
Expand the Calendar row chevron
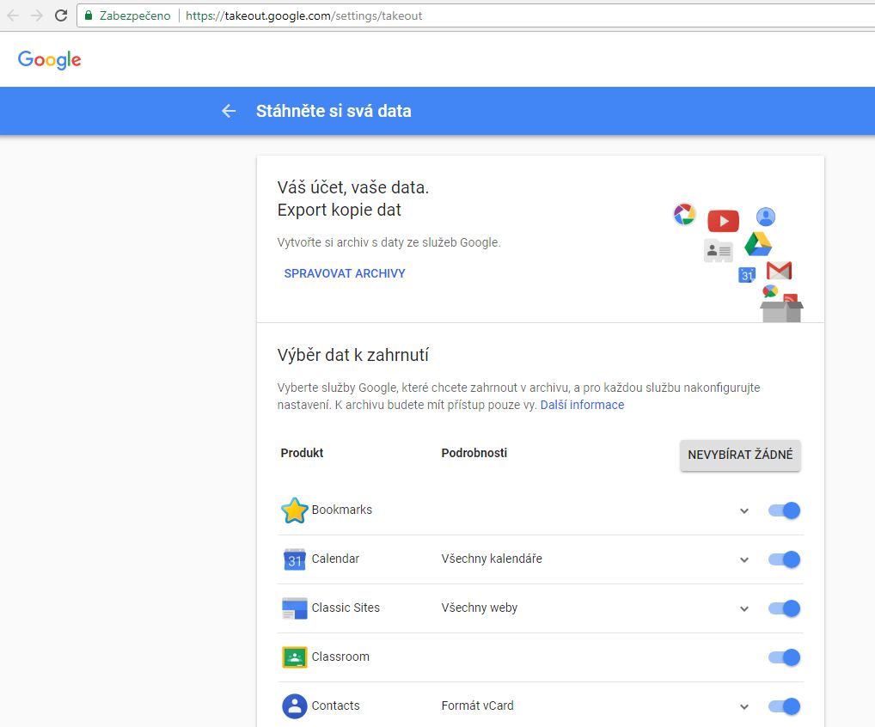743,560
